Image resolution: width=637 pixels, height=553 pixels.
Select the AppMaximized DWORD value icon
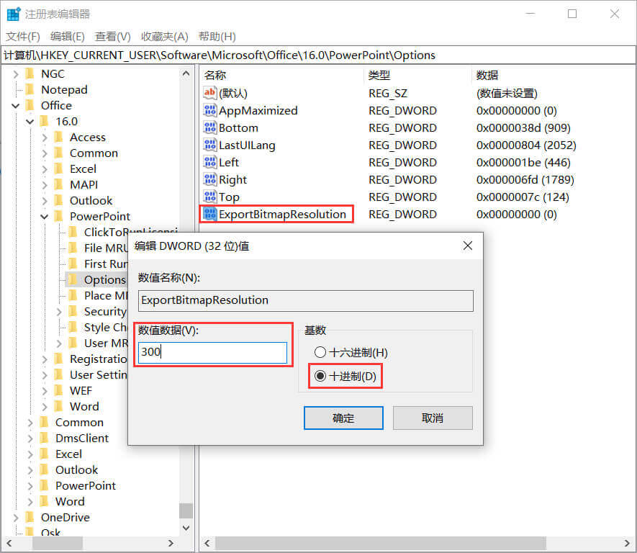click(x=210, y=110)
